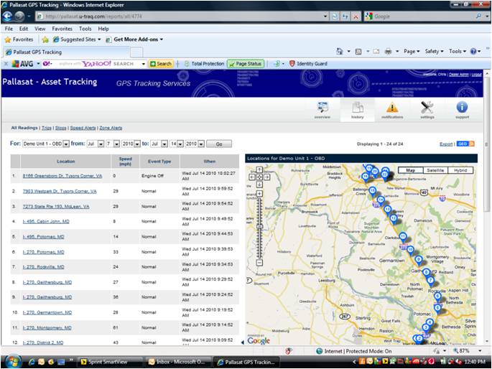Open the Zone Alerts link
Image resolution: width=492 pixels, height=369 pixels.
[x=111, y=128]
